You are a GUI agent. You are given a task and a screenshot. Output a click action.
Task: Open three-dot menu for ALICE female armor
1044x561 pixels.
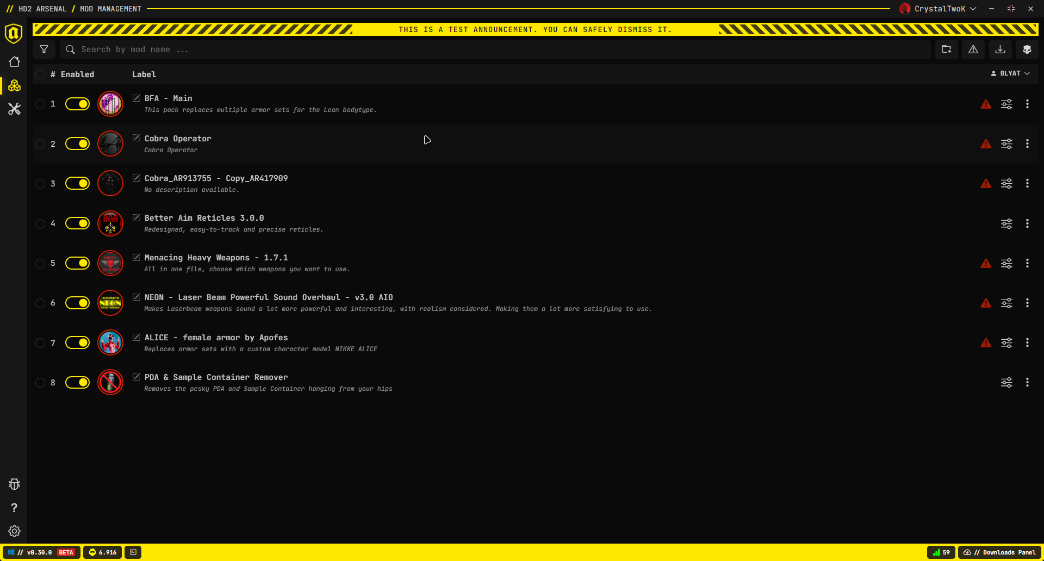point(1027,342)
